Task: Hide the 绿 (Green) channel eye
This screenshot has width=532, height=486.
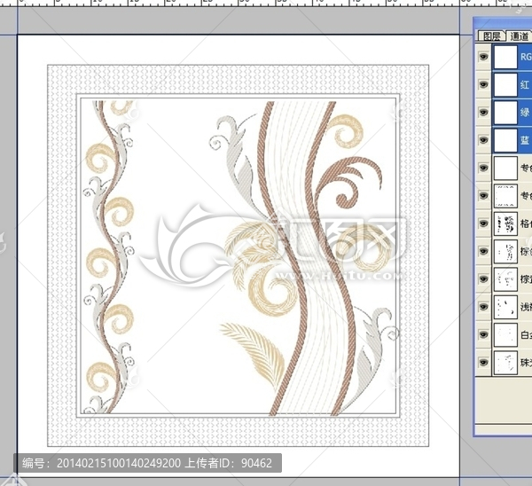Action: point(483,112)
